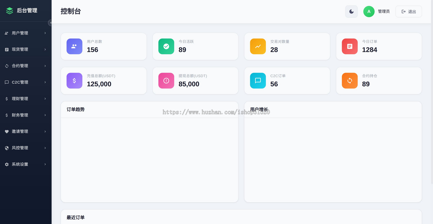Click the 85,000 withdrawal total value
Image resolution: width=433 pixels, height=224 pixels.
[189, 84]
